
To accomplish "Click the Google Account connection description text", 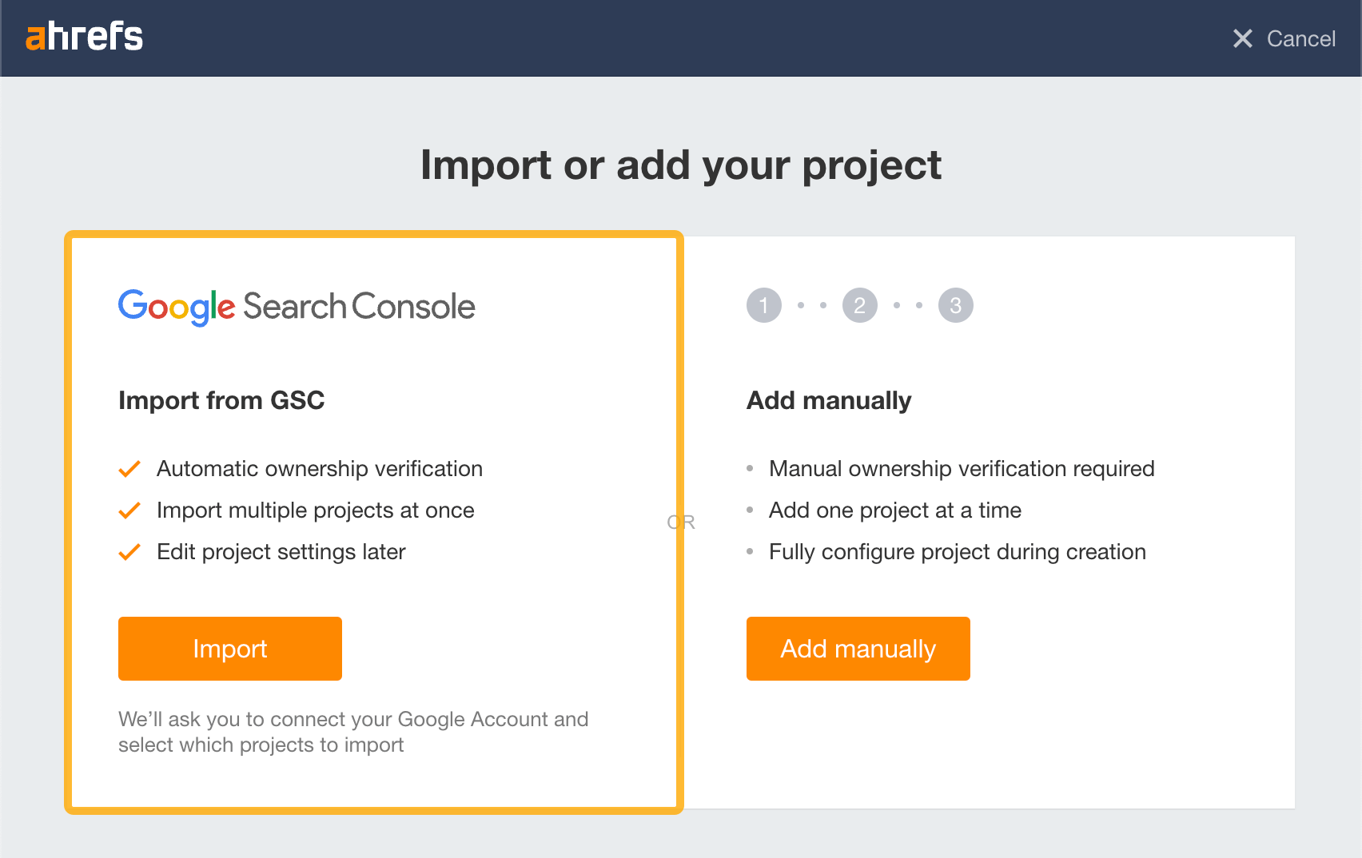I will (352, 732).
